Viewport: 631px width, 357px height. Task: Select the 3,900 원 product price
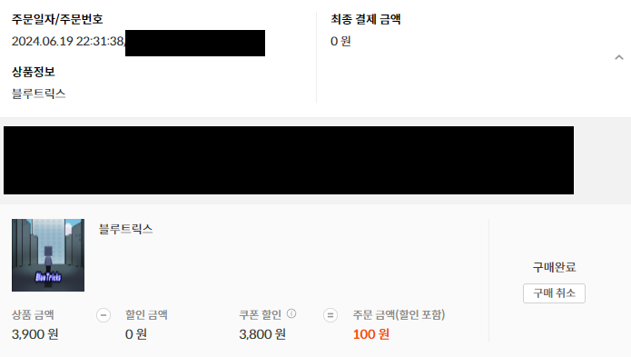[35, 334]
